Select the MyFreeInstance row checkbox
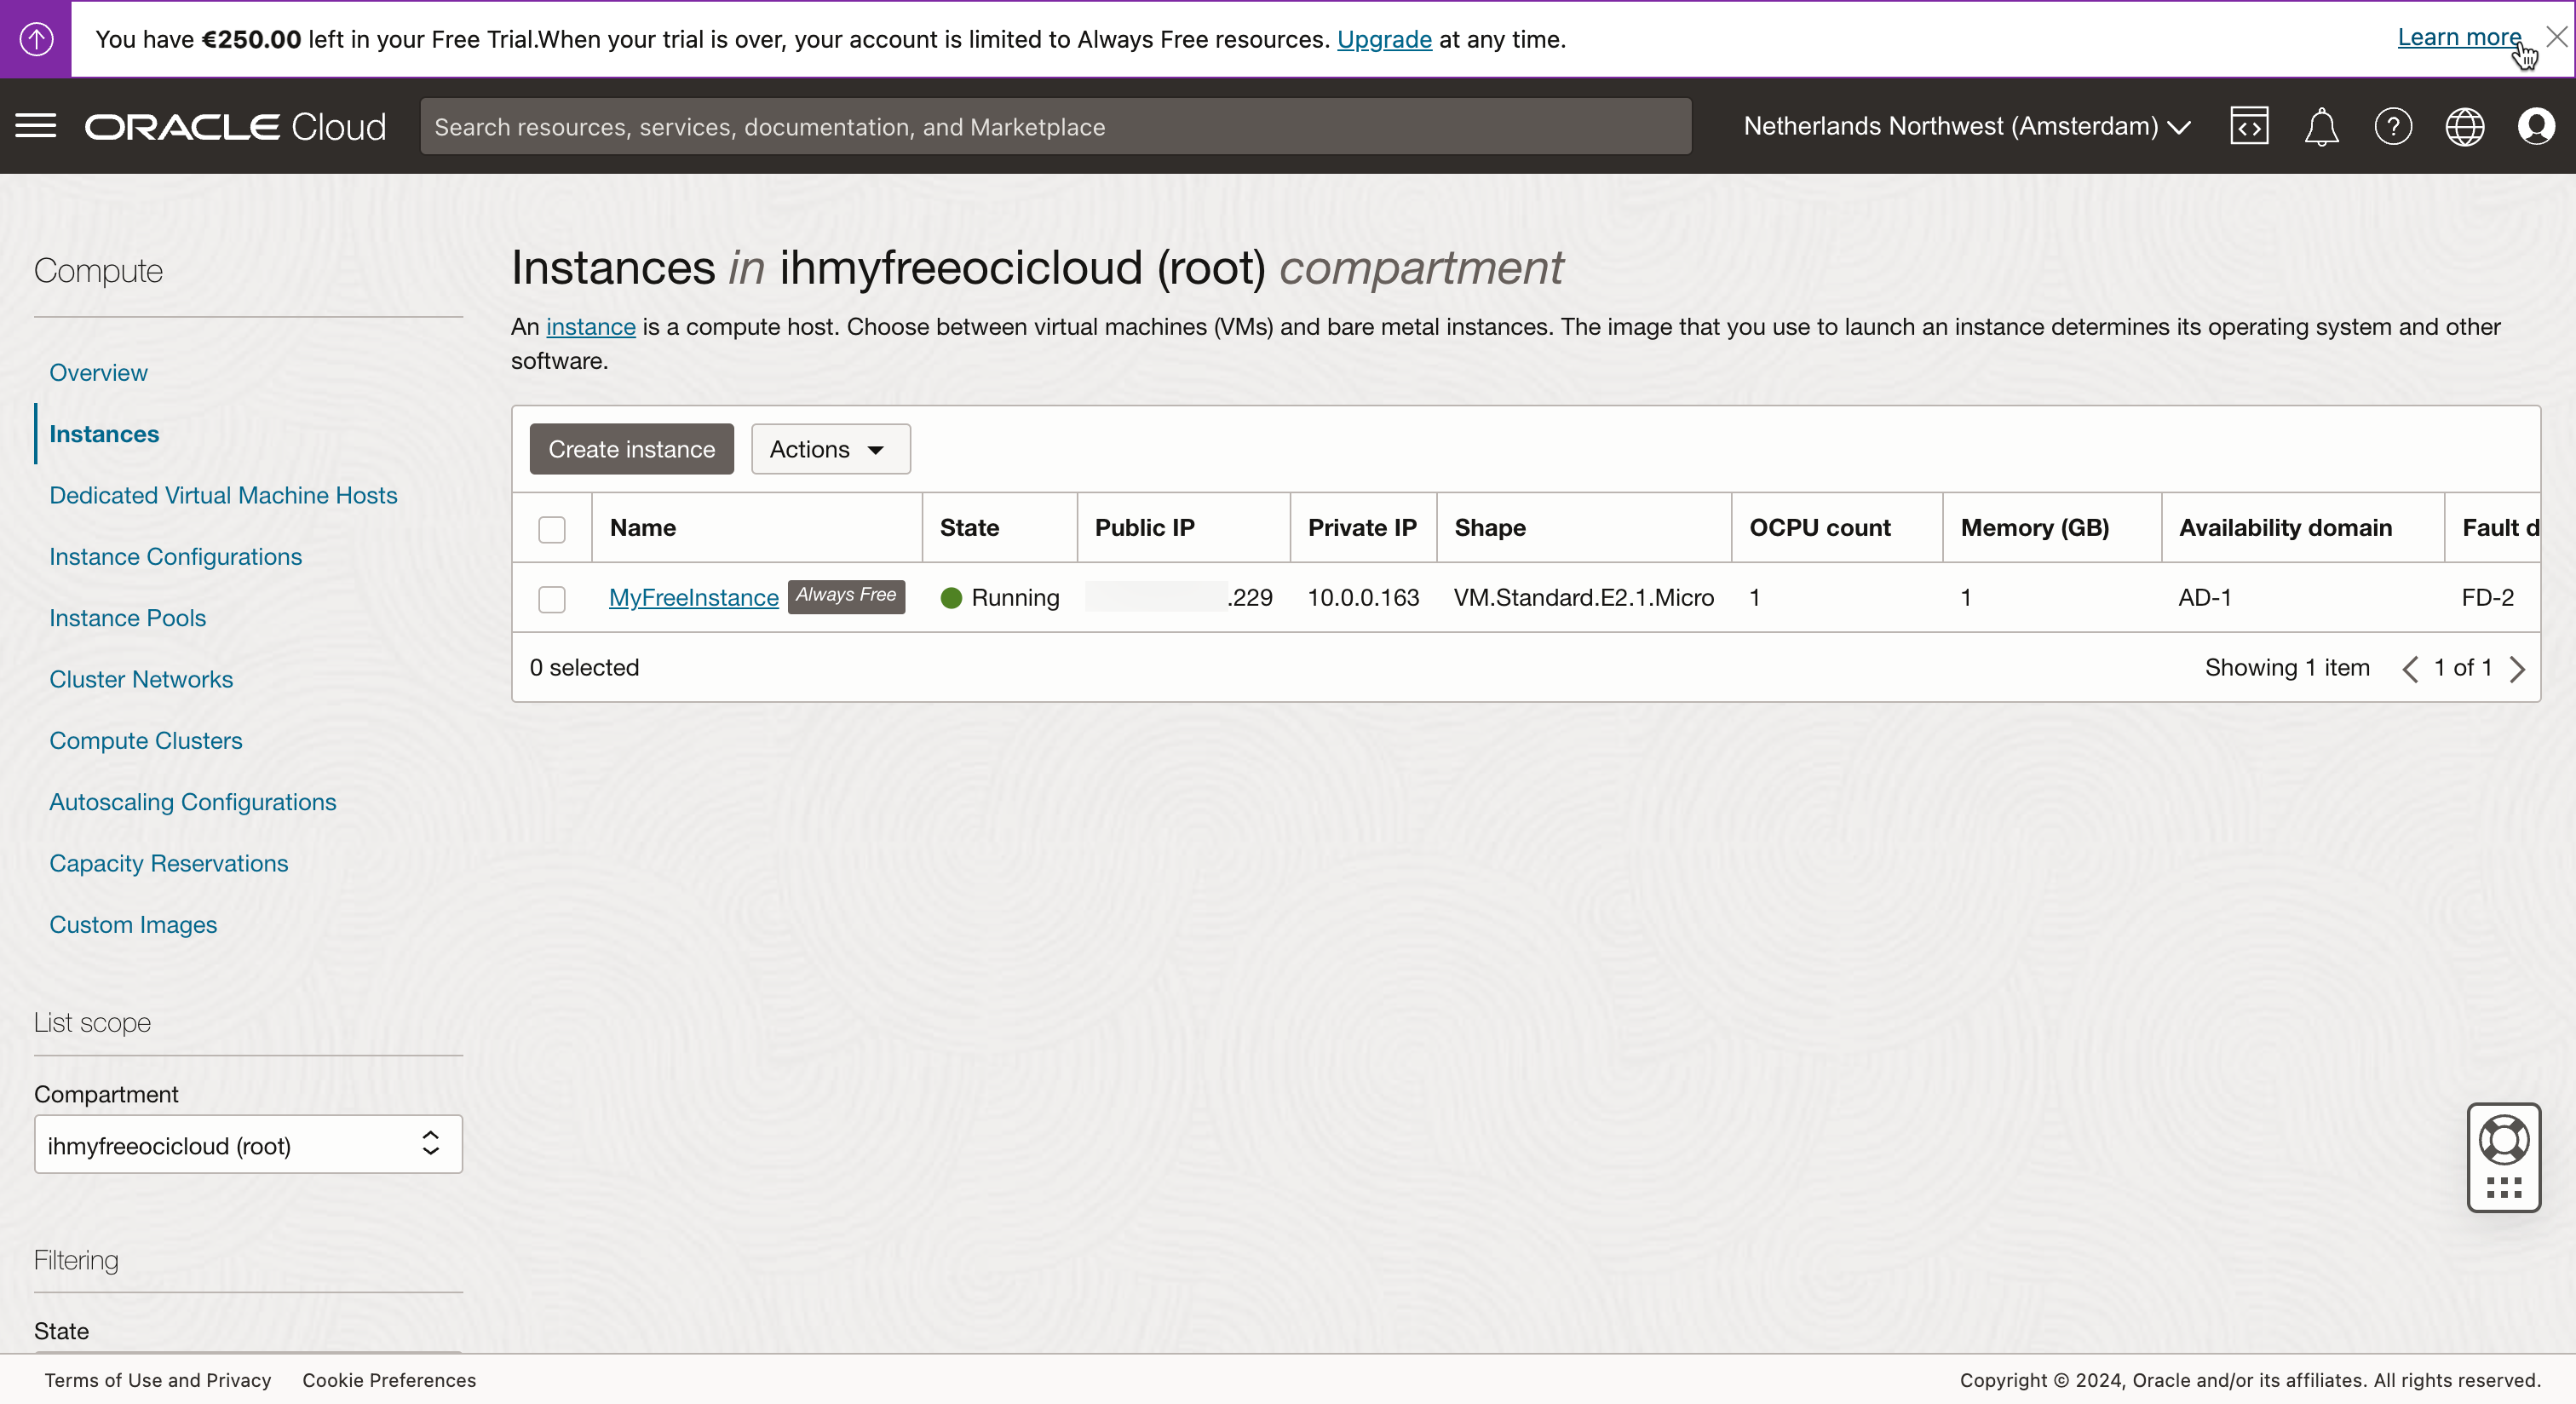 click(551, 598)
